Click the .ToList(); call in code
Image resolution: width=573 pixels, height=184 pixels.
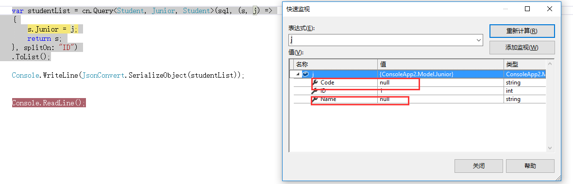tap(31, 57)
